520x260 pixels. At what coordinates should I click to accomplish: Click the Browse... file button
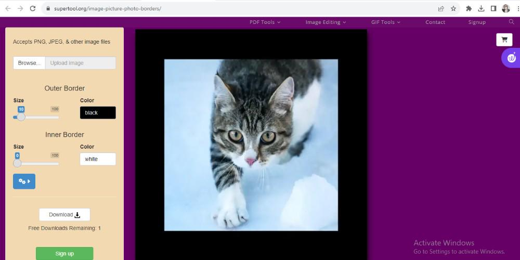pos(29,63)
